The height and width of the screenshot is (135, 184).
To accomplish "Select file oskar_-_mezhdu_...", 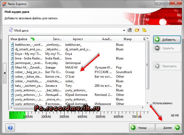I will 29,81.
